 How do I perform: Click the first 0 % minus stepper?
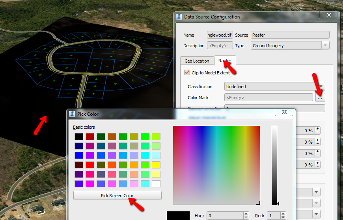[318, 132]
